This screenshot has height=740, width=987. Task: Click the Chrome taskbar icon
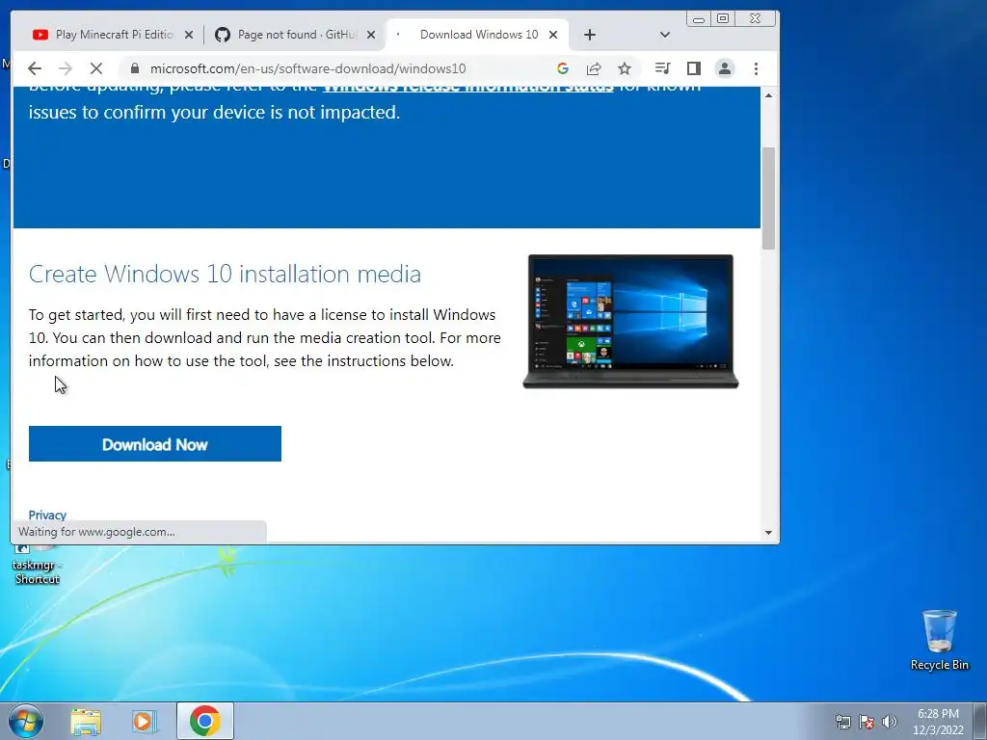pos(205,721)
